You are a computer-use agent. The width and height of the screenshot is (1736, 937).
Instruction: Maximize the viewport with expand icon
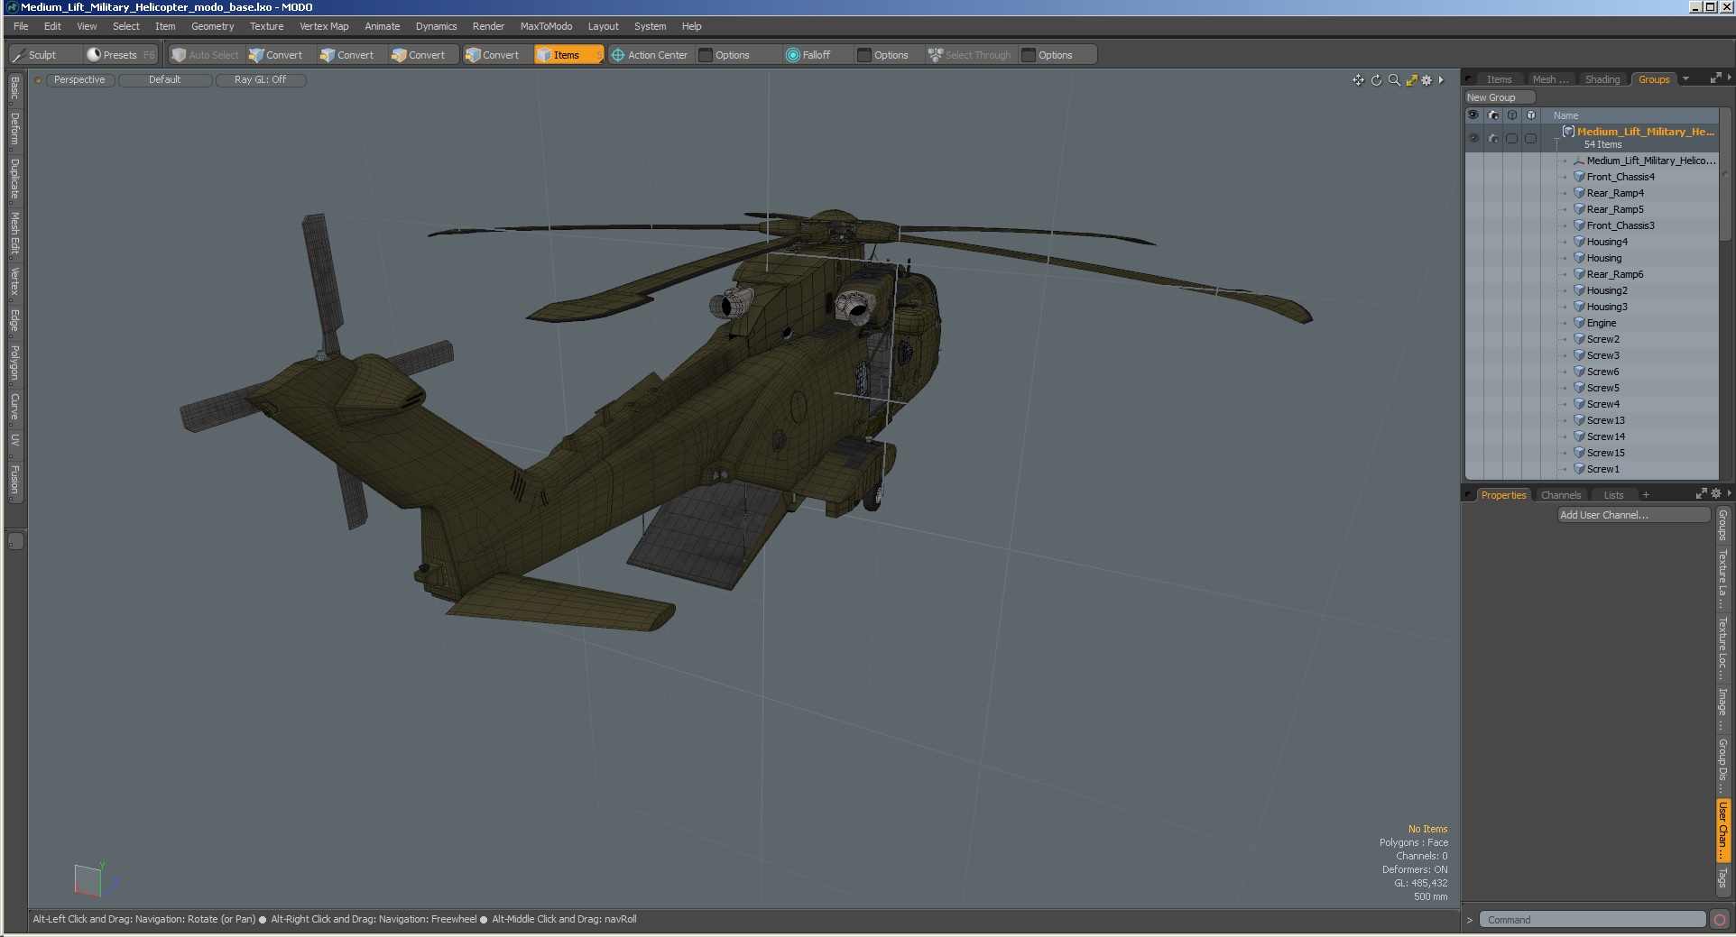tap(1411, 80)
